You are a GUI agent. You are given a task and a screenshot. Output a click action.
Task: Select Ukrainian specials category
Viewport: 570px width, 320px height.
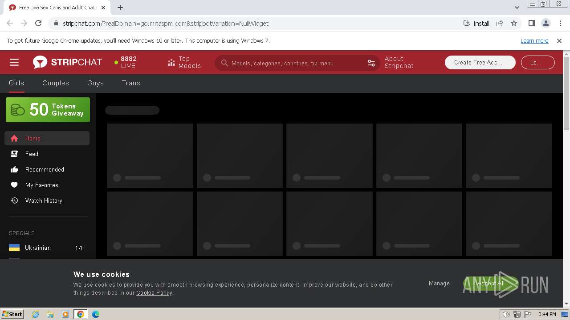pyautogui.click(x=47, y=248)
